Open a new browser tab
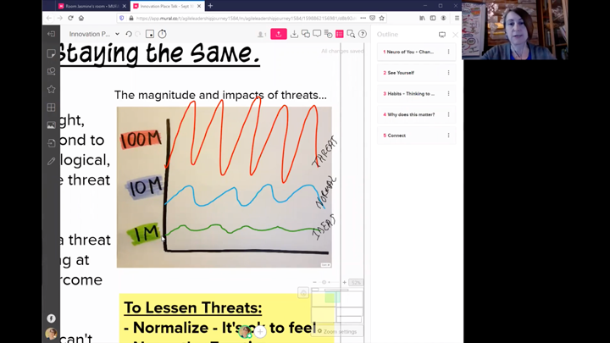This screenshot has height=343, width=610. coord(210,6)
